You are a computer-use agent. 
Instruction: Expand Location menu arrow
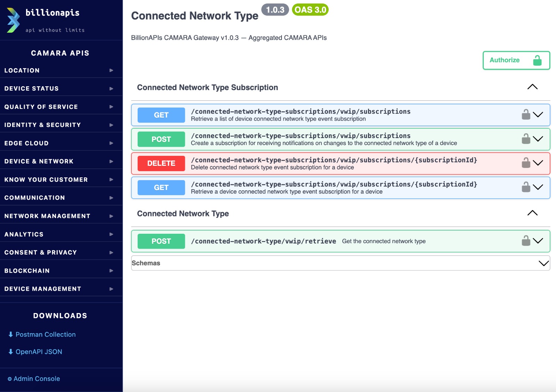(x=111, y=70)
